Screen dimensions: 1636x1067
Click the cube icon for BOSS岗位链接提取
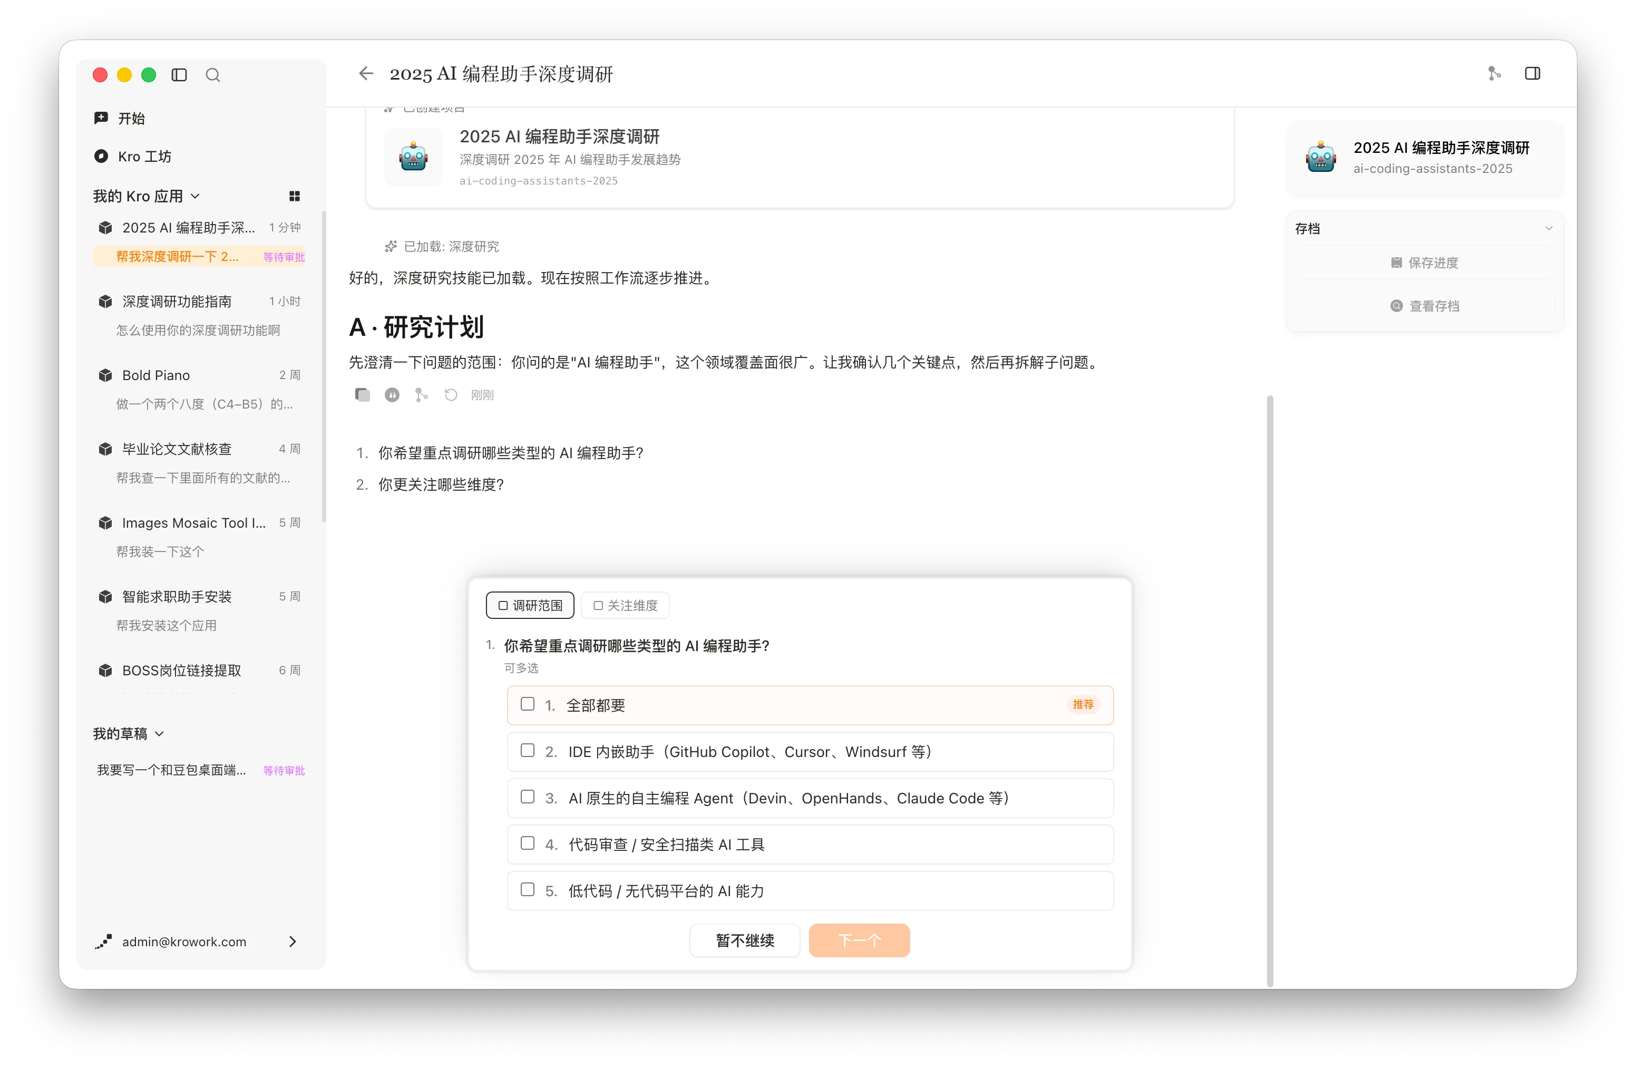click(105, 671)
